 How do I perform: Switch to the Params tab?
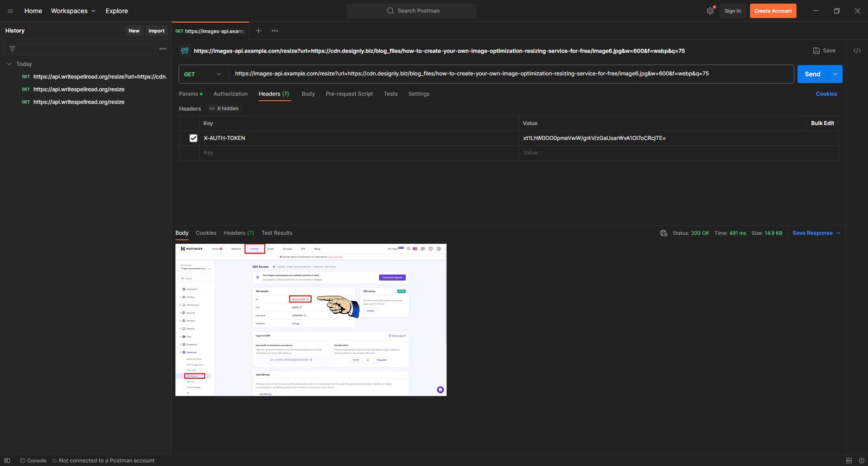pos(190,94)
